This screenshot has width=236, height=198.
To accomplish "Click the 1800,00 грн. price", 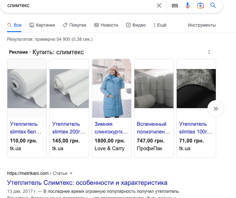I will (110, 141).
